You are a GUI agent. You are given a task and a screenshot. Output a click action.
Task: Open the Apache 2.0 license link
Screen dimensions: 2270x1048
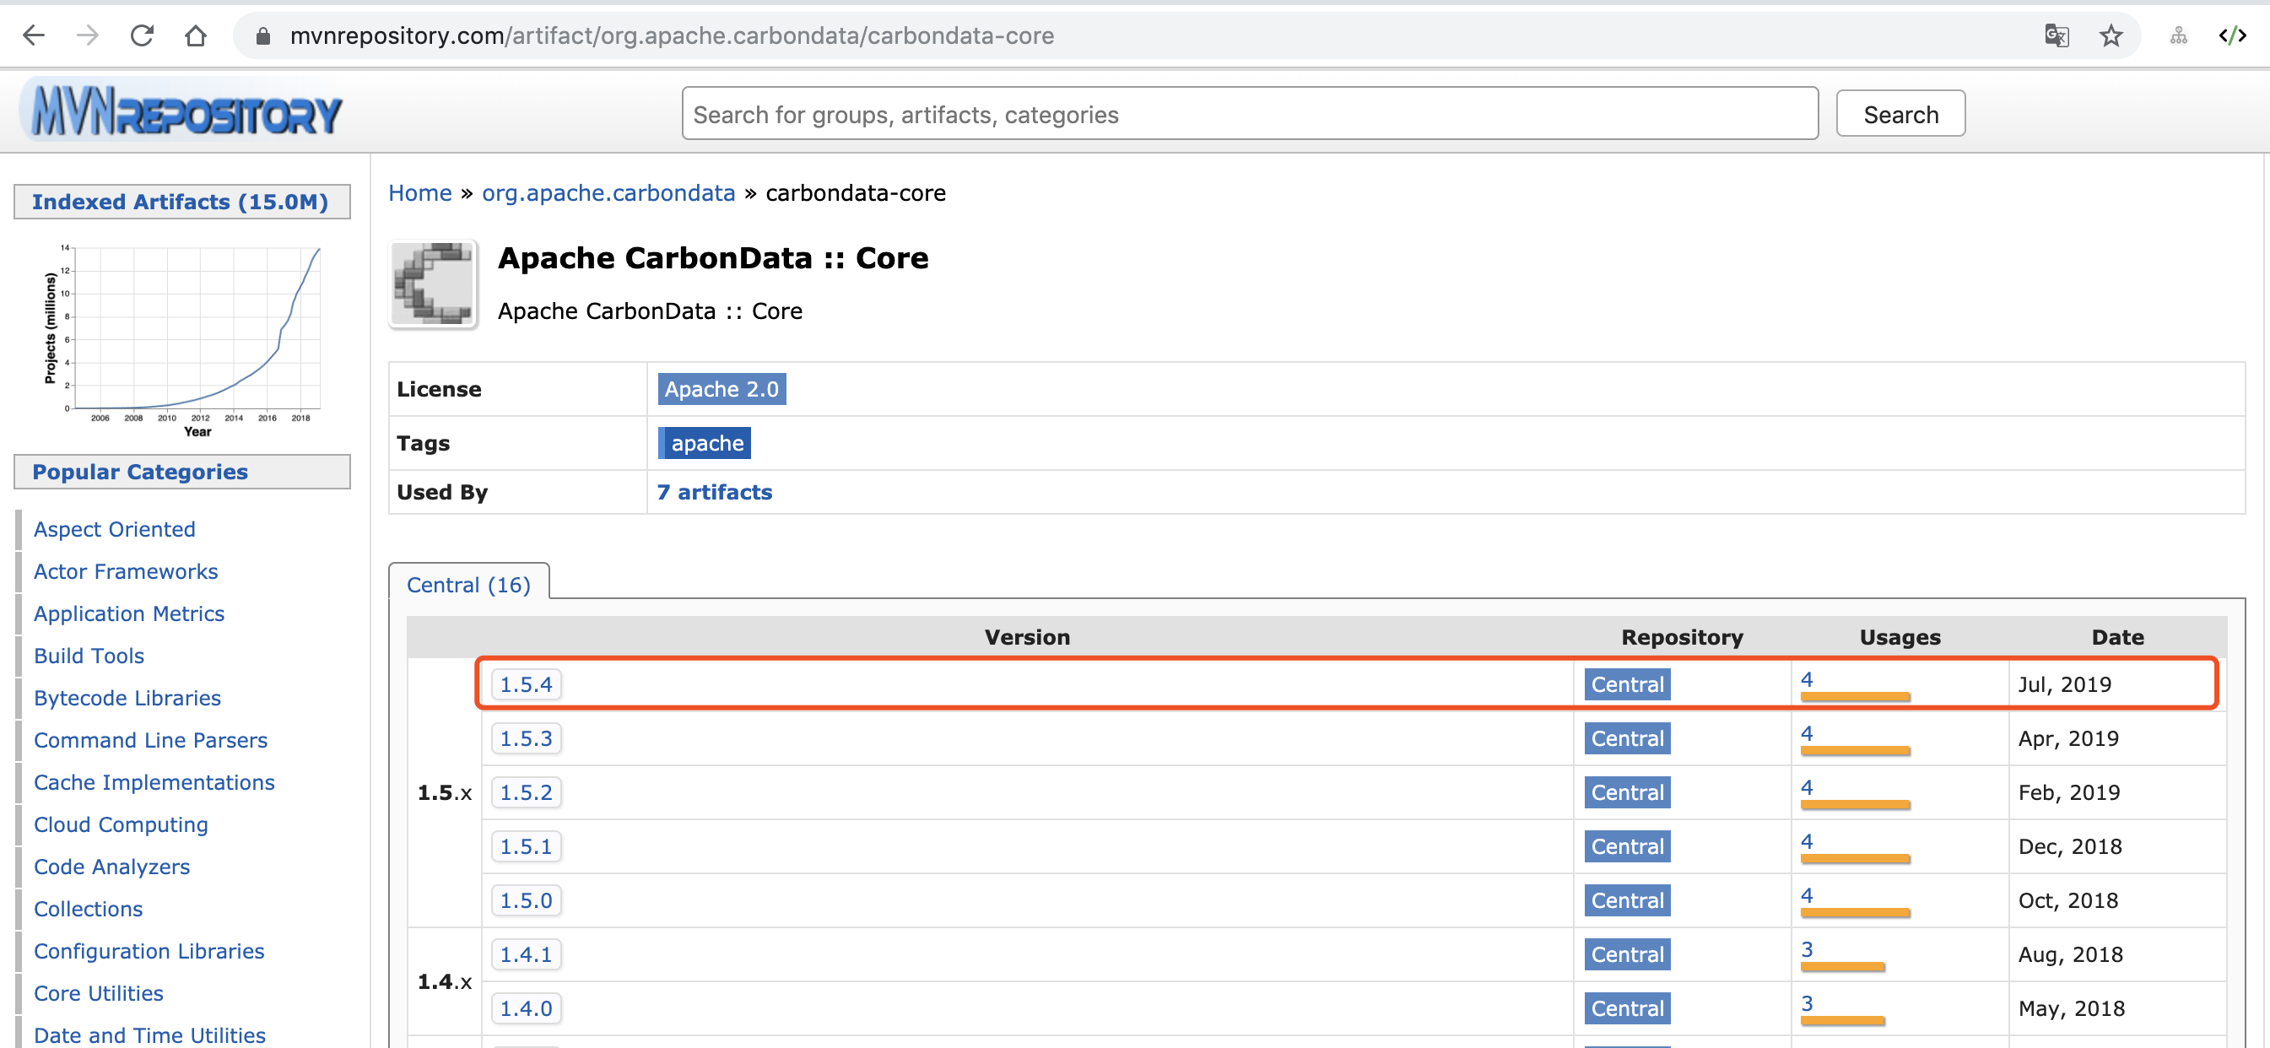tap(721, 389)
